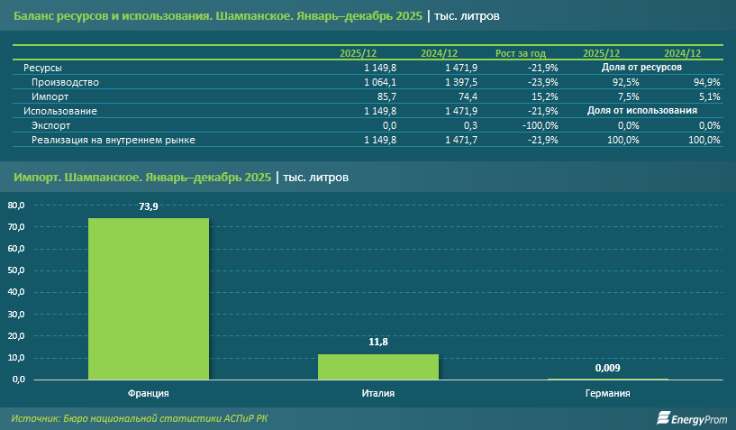
Task: Click the 0,009 data label
Action: pyautogui.click(x=607, y=368)
